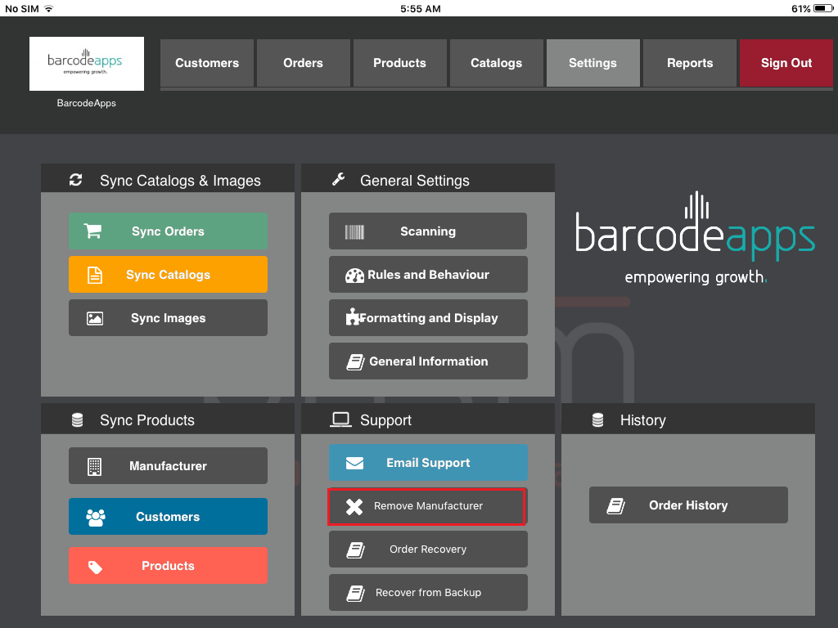Tap the battery indicator in status bar
Image resolution: width=838 pixels, height=628 pixels.
click(823, 8)
